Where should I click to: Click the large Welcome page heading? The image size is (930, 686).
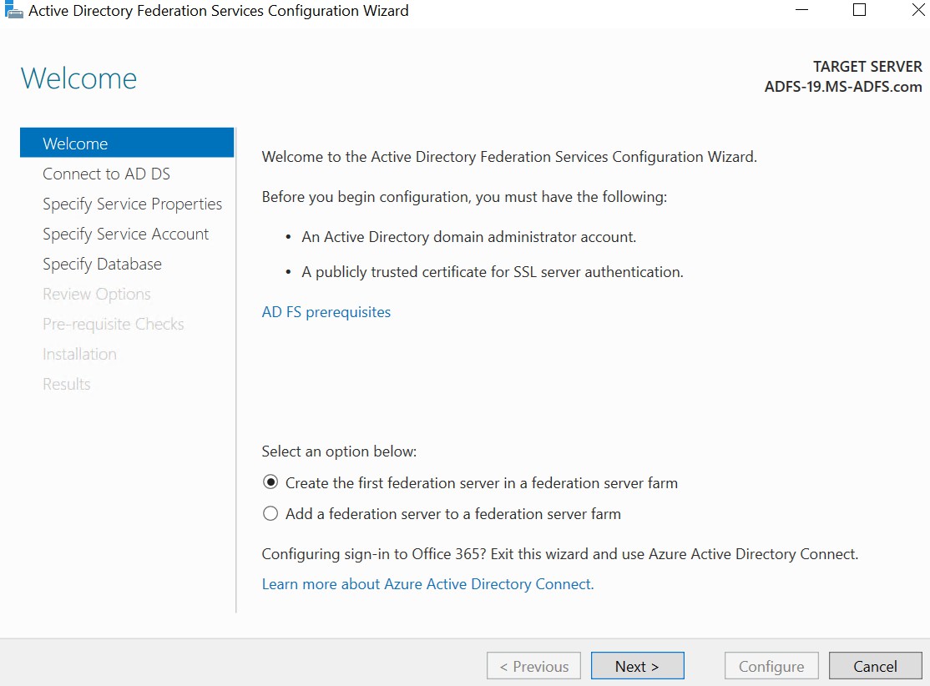pos(78,78)
